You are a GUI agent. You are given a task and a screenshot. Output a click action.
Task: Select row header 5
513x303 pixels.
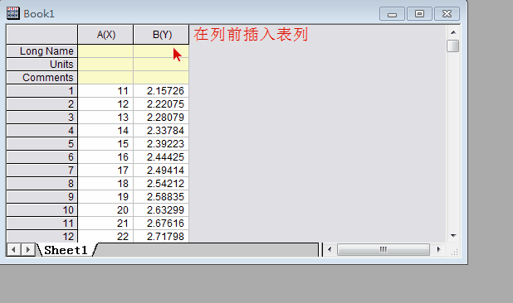[x=42, y=144]
